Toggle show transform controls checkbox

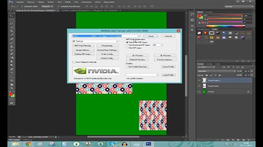tap(58, 7)
